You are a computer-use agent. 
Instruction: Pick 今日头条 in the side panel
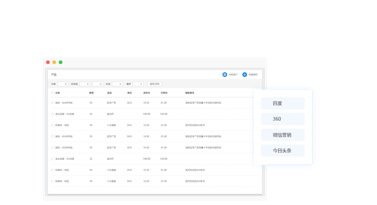(283, 150)
